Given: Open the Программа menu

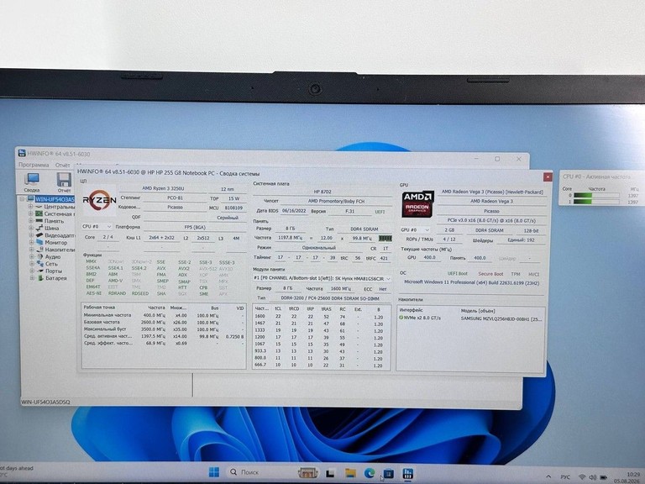Looking at the screenshot, I should coord(34,165).
